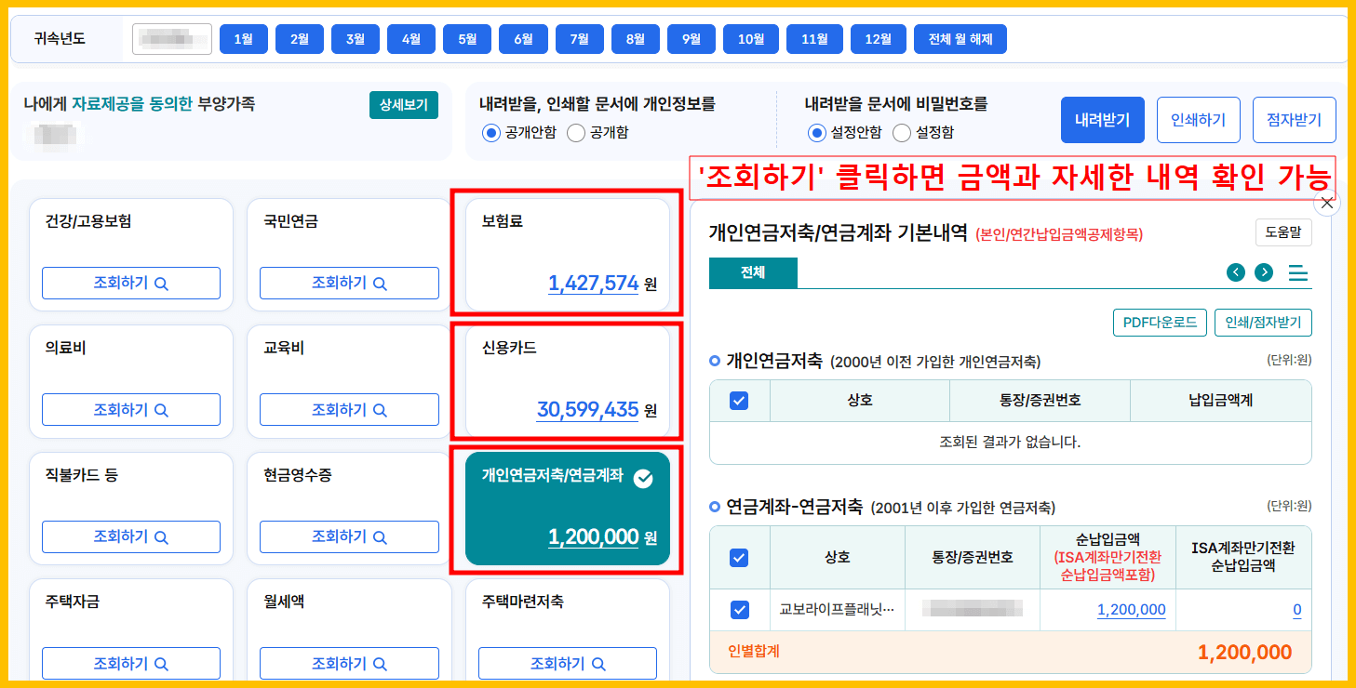Toggle the header checkbox in the 개인연금저축 table
The width and height of the screenshot is (1356, 688).
click(x=740, y=399)
